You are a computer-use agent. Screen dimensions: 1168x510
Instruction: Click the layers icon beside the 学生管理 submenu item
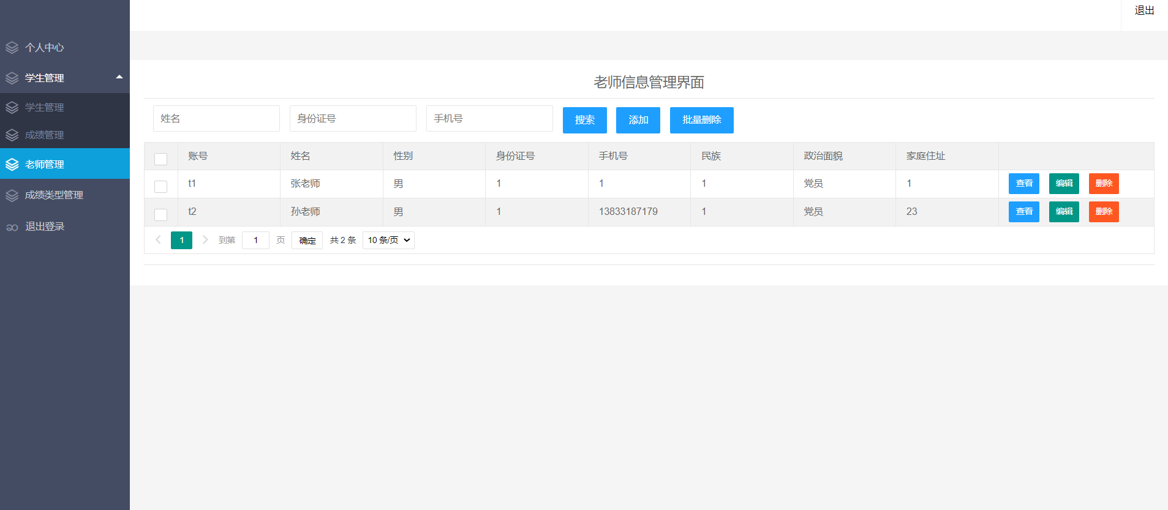tap(12, 107)
